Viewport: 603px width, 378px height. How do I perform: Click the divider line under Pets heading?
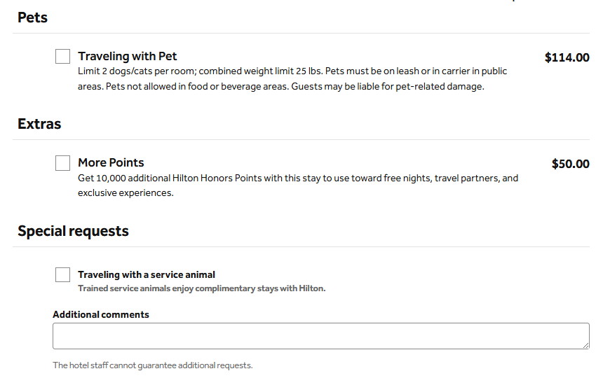[301, 33]
